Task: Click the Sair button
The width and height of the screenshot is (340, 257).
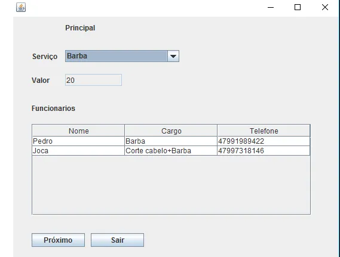Action: 117,240
